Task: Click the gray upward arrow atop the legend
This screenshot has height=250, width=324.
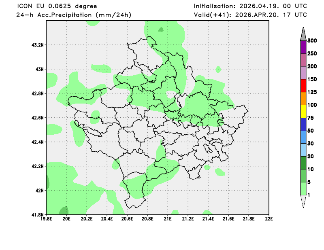Action: click(303, 34)
